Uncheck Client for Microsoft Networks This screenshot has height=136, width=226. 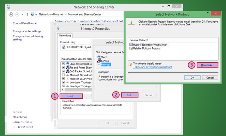click(x=63, y=64)
